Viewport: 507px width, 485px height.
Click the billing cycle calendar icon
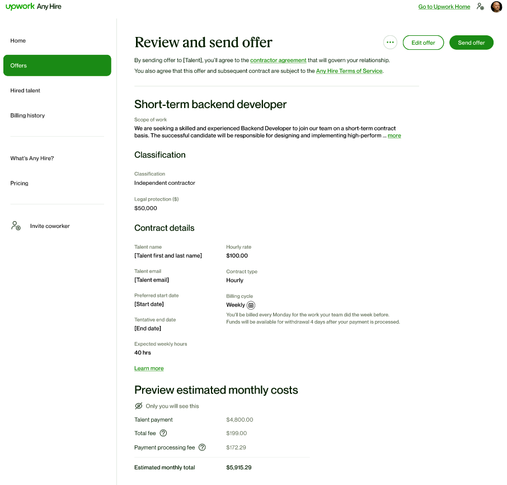(x=251, y=305)
